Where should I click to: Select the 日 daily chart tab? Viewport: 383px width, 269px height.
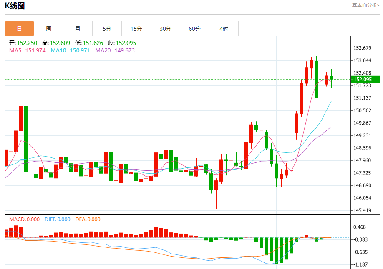[x=19, y=29]
